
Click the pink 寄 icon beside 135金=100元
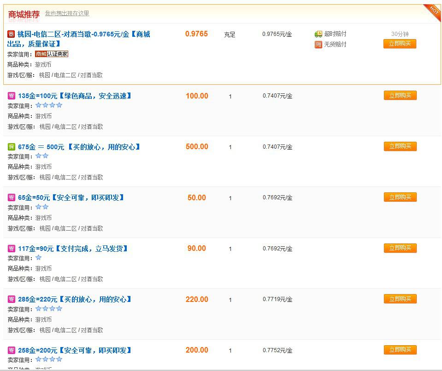[x=11, y=96]
